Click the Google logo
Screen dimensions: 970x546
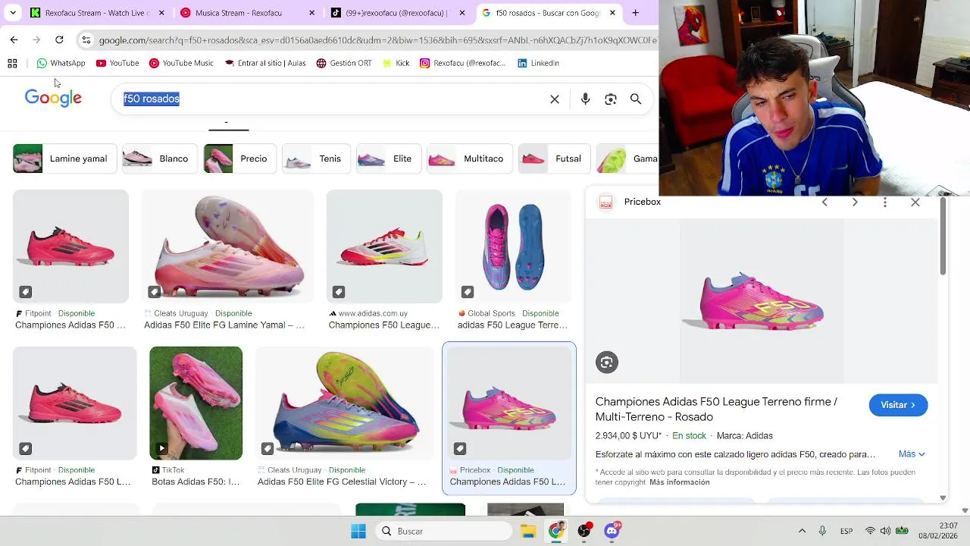53,99
